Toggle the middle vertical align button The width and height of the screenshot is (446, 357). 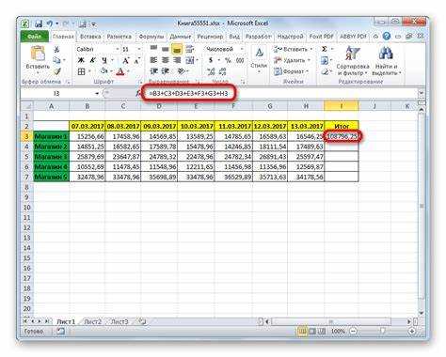click(166, 49)
